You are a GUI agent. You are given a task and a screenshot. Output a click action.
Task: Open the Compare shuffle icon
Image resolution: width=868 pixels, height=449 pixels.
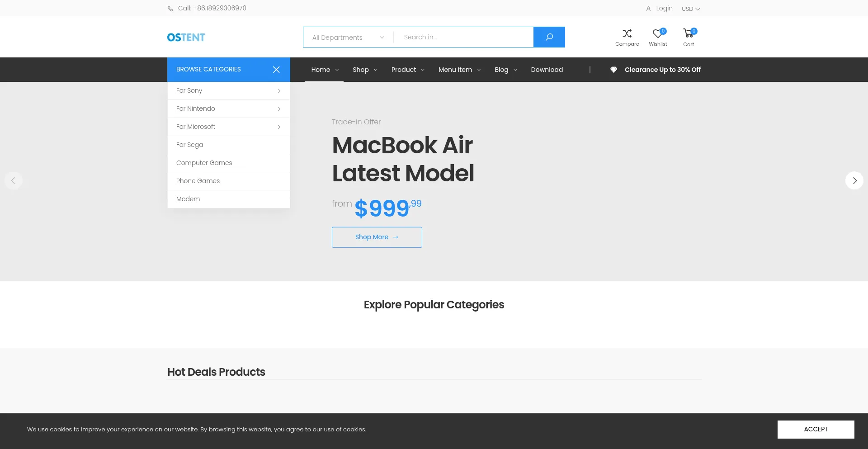point(627,33)
